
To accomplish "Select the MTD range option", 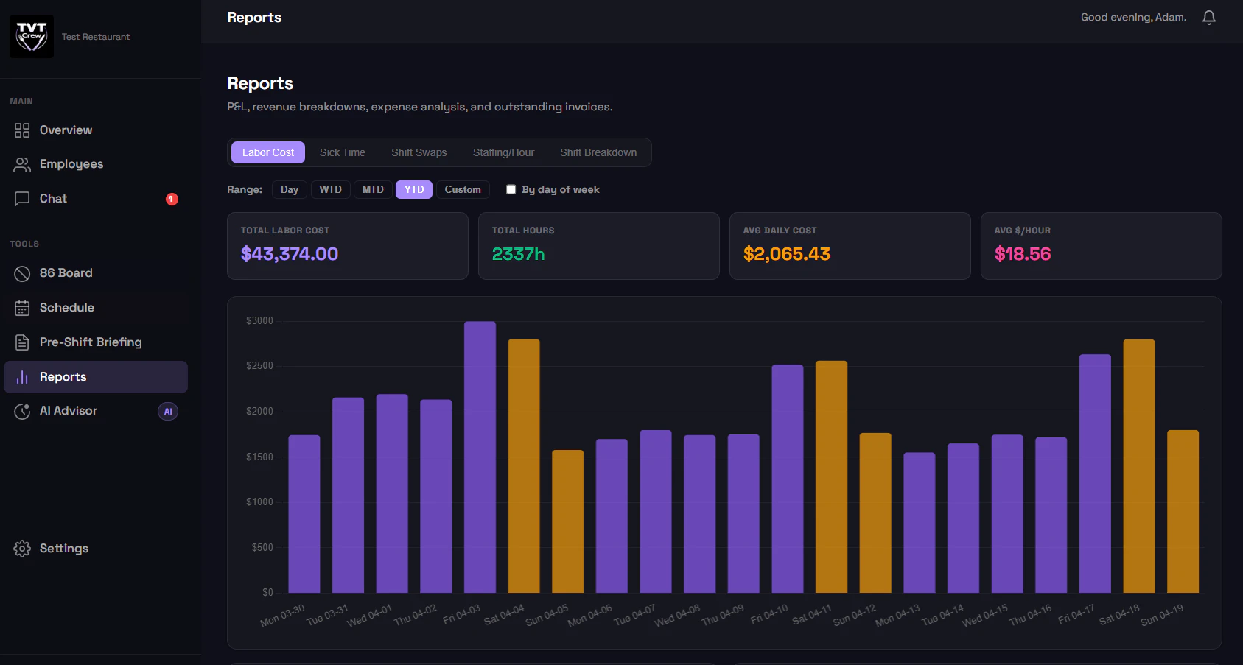I will click(x=373, y=189).
